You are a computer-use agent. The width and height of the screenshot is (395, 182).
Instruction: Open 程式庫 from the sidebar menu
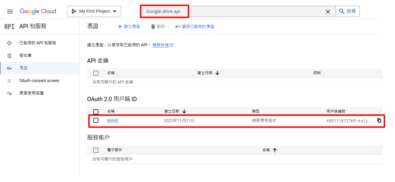[26, 56]
